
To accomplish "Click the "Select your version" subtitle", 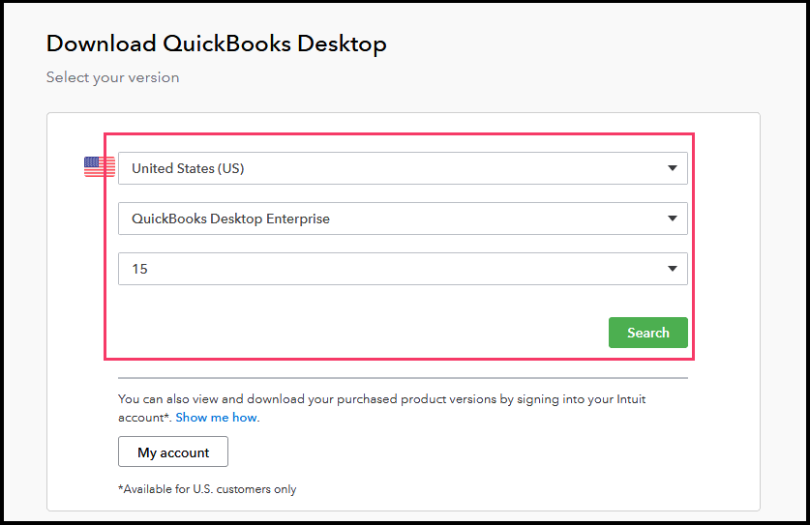I will [112, 77].
